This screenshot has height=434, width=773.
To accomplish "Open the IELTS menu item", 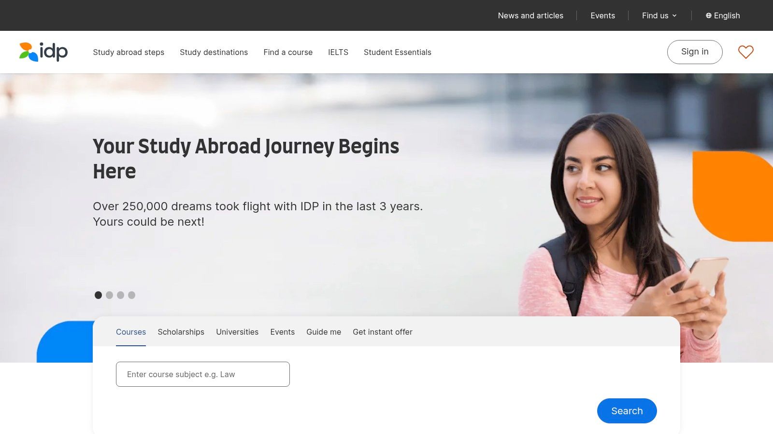I will click(338, 52).
